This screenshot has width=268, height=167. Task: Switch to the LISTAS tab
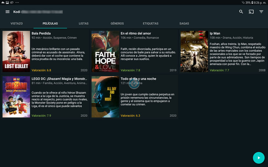[83, 24]
